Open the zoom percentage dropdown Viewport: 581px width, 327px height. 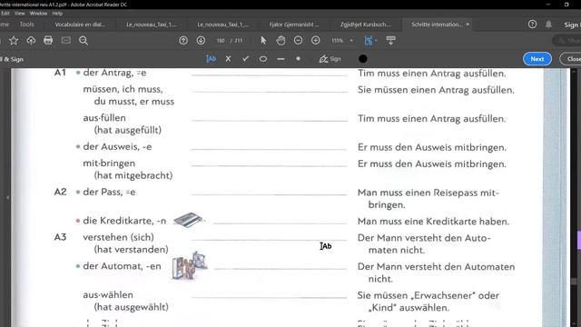click(x=351, y=40)
